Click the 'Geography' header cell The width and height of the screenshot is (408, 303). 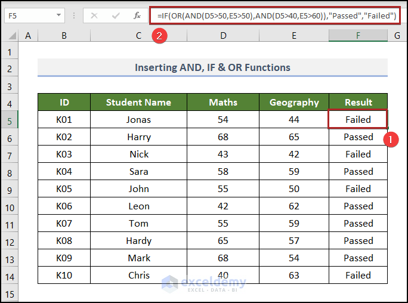coord(294,102)
